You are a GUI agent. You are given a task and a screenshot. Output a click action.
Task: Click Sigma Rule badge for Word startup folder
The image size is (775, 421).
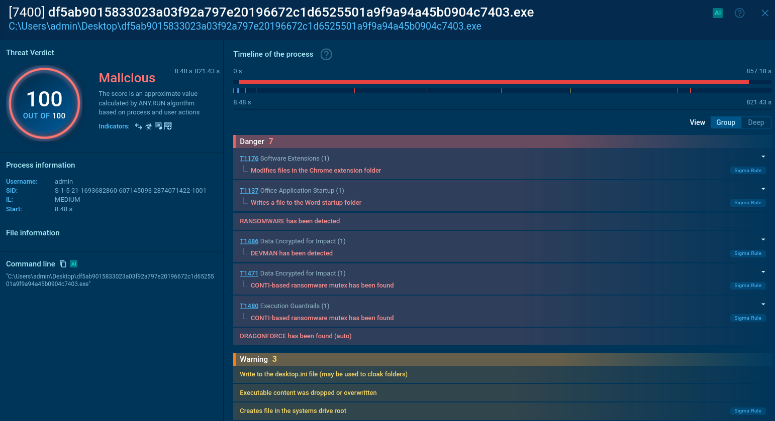(x=748, y=203)
